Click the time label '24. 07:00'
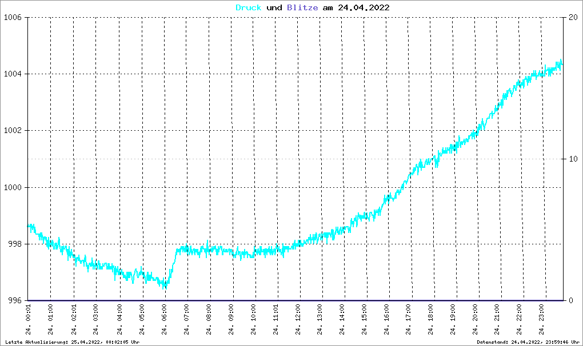 coord(187,320)
